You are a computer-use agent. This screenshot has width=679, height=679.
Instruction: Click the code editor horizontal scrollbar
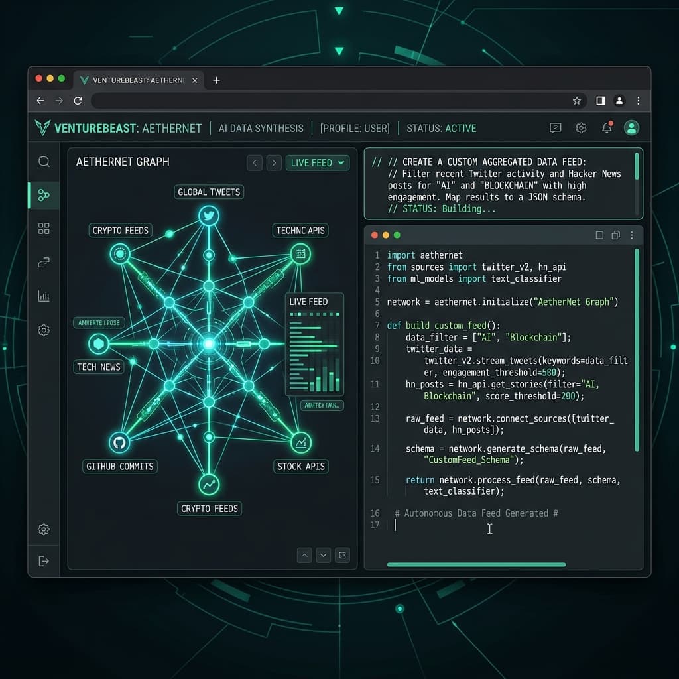click(x=476, y=565)
